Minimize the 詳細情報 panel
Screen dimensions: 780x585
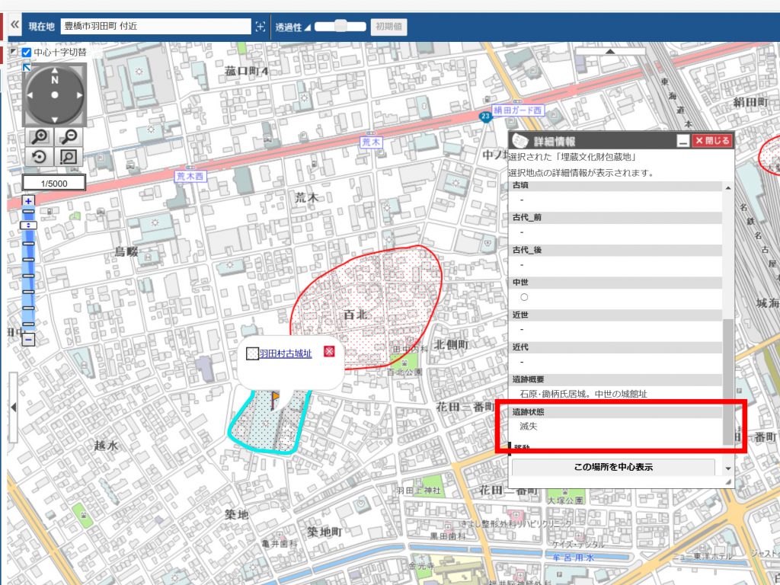point(683,141)
